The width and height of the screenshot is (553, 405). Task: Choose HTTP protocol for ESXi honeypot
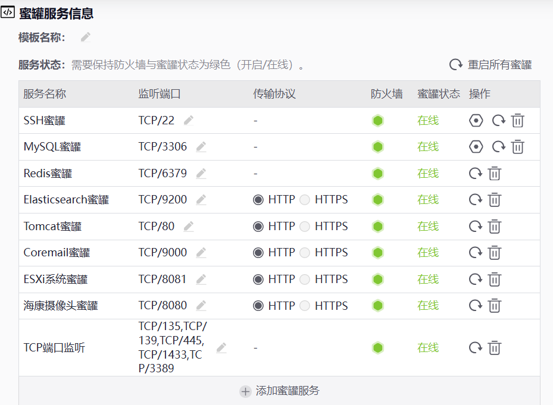coord(258,280)
